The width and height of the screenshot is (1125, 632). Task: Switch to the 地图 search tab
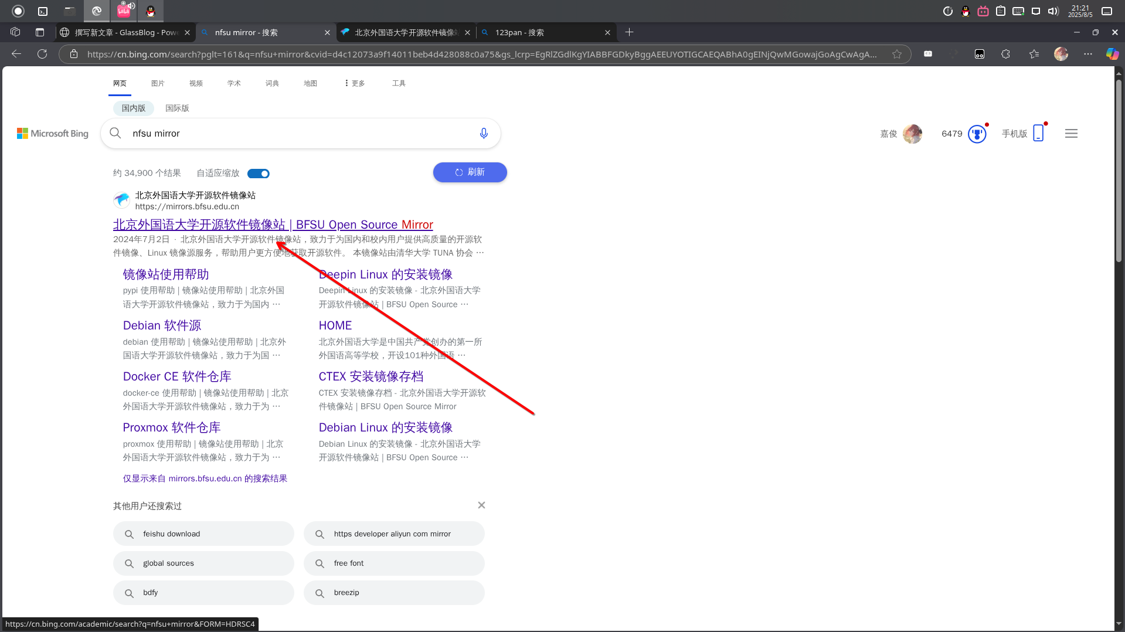(310, 83)
